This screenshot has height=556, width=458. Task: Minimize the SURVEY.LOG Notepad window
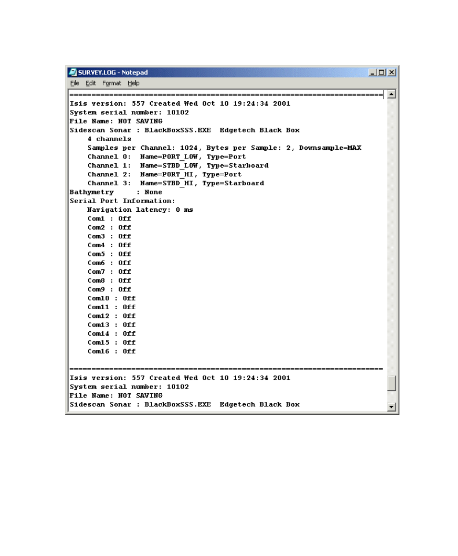point(372,73)
